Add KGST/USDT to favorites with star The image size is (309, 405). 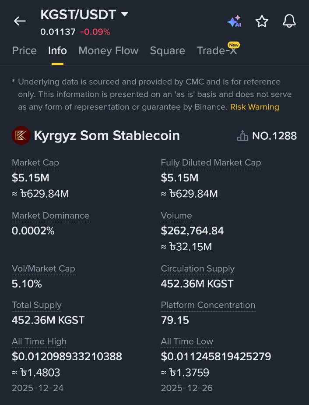click(262, 21)
